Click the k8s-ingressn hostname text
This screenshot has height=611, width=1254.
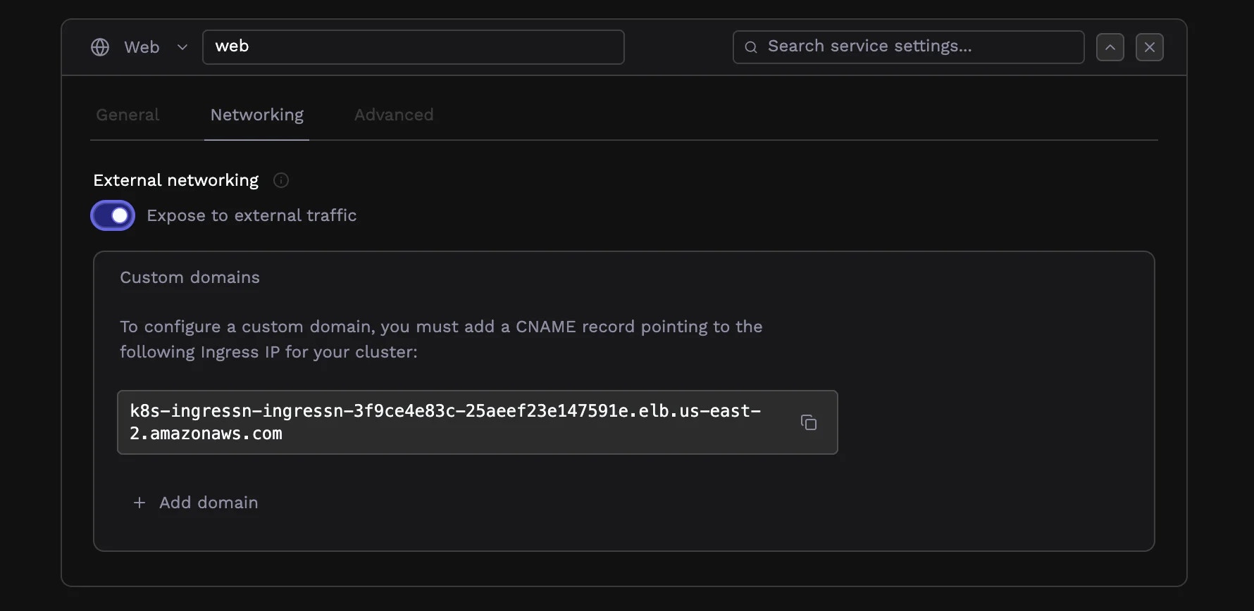445,422
